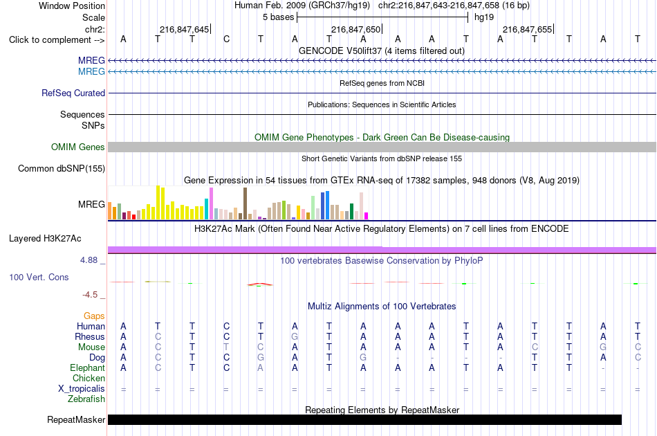Select the Chicken alignment row label
This screenshot has height=436, width=657.
pyautogui.click(x=89, y=378)
